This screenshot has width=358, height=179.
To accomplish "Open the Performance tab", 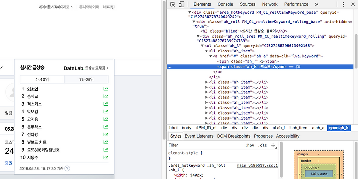I will 296,4.
